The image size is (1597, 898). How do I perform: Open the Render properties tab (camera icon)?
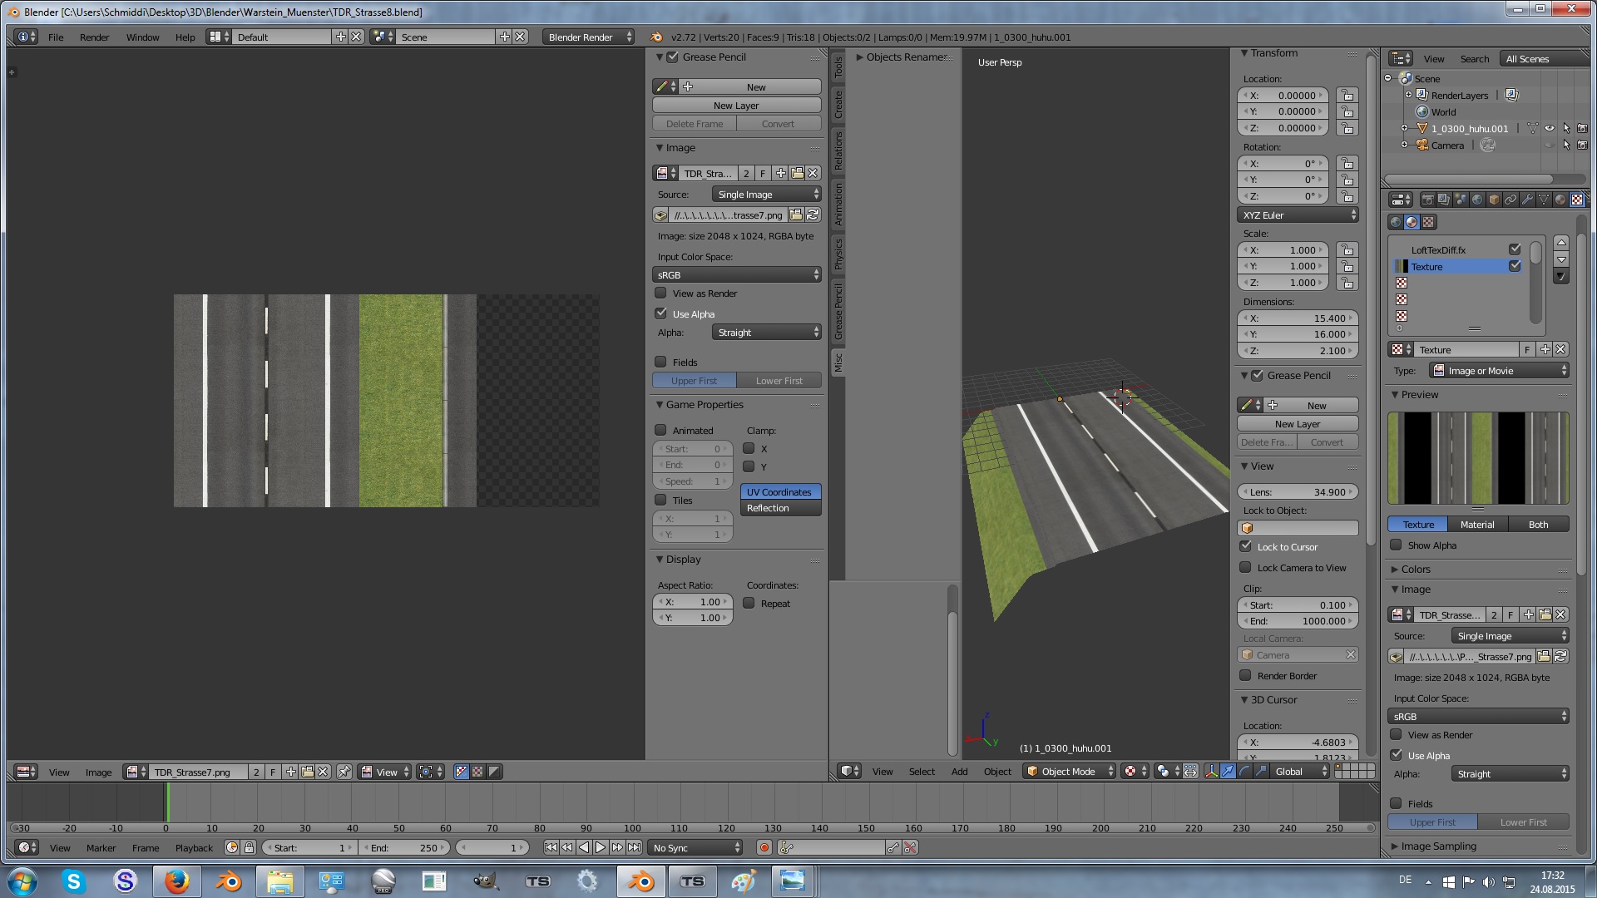pos(1427,200)
